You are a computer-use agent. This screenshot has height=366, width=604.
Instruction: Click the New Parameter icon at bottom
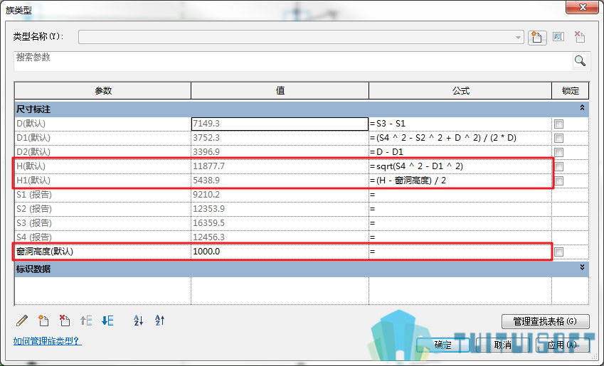(43, 321)
